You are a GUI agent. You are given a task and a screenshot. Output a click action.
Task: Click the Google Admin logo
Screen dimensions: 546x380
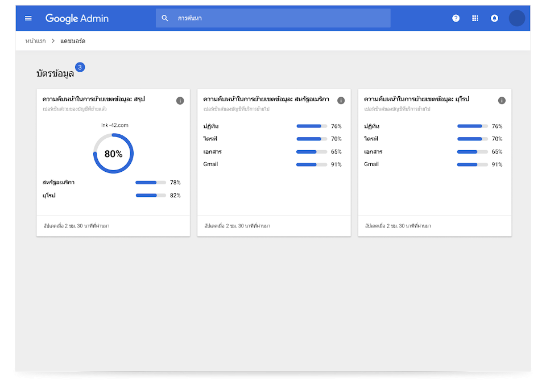pos(77,18)
